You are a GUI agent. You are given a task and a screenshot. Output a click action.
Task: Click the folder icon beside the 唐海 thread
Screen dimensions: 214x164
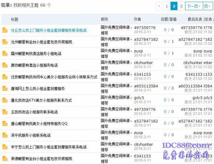coord(5,89)
